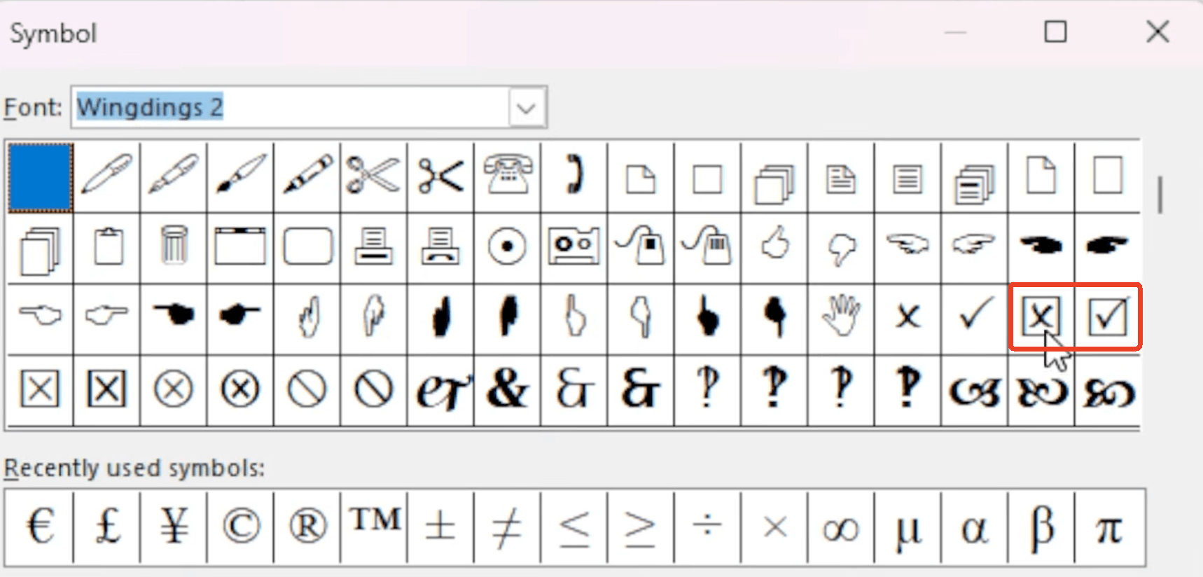Choose the boxed checkmark symbol

[x=1108, y=317]
